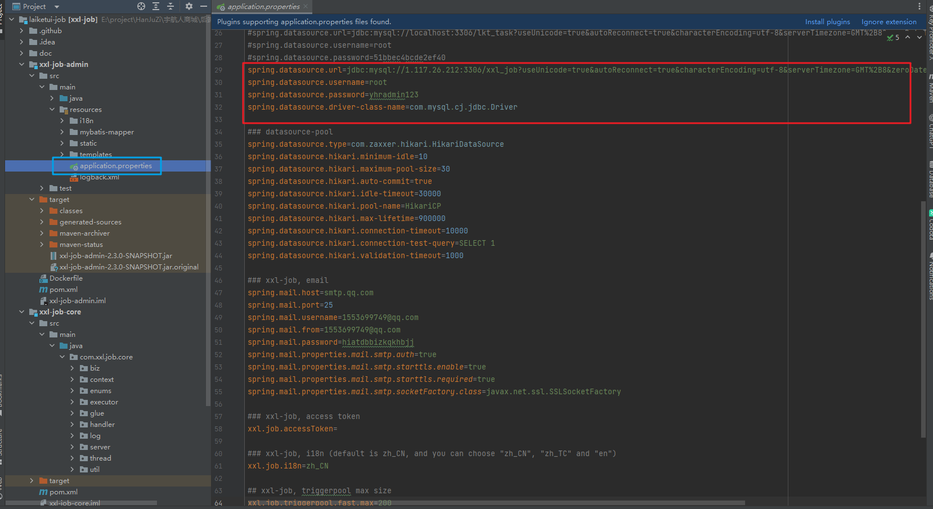This screenshot has height=509, width=933.
Task: Click the xxl.job.i18n=zh_CN line
Action: [288, 466]
